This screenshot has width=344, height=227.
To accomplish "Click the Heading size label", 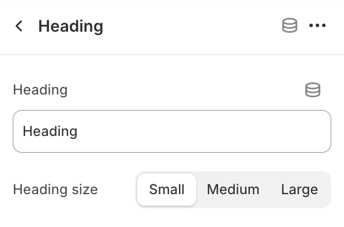I will click(x=55, y=190).
